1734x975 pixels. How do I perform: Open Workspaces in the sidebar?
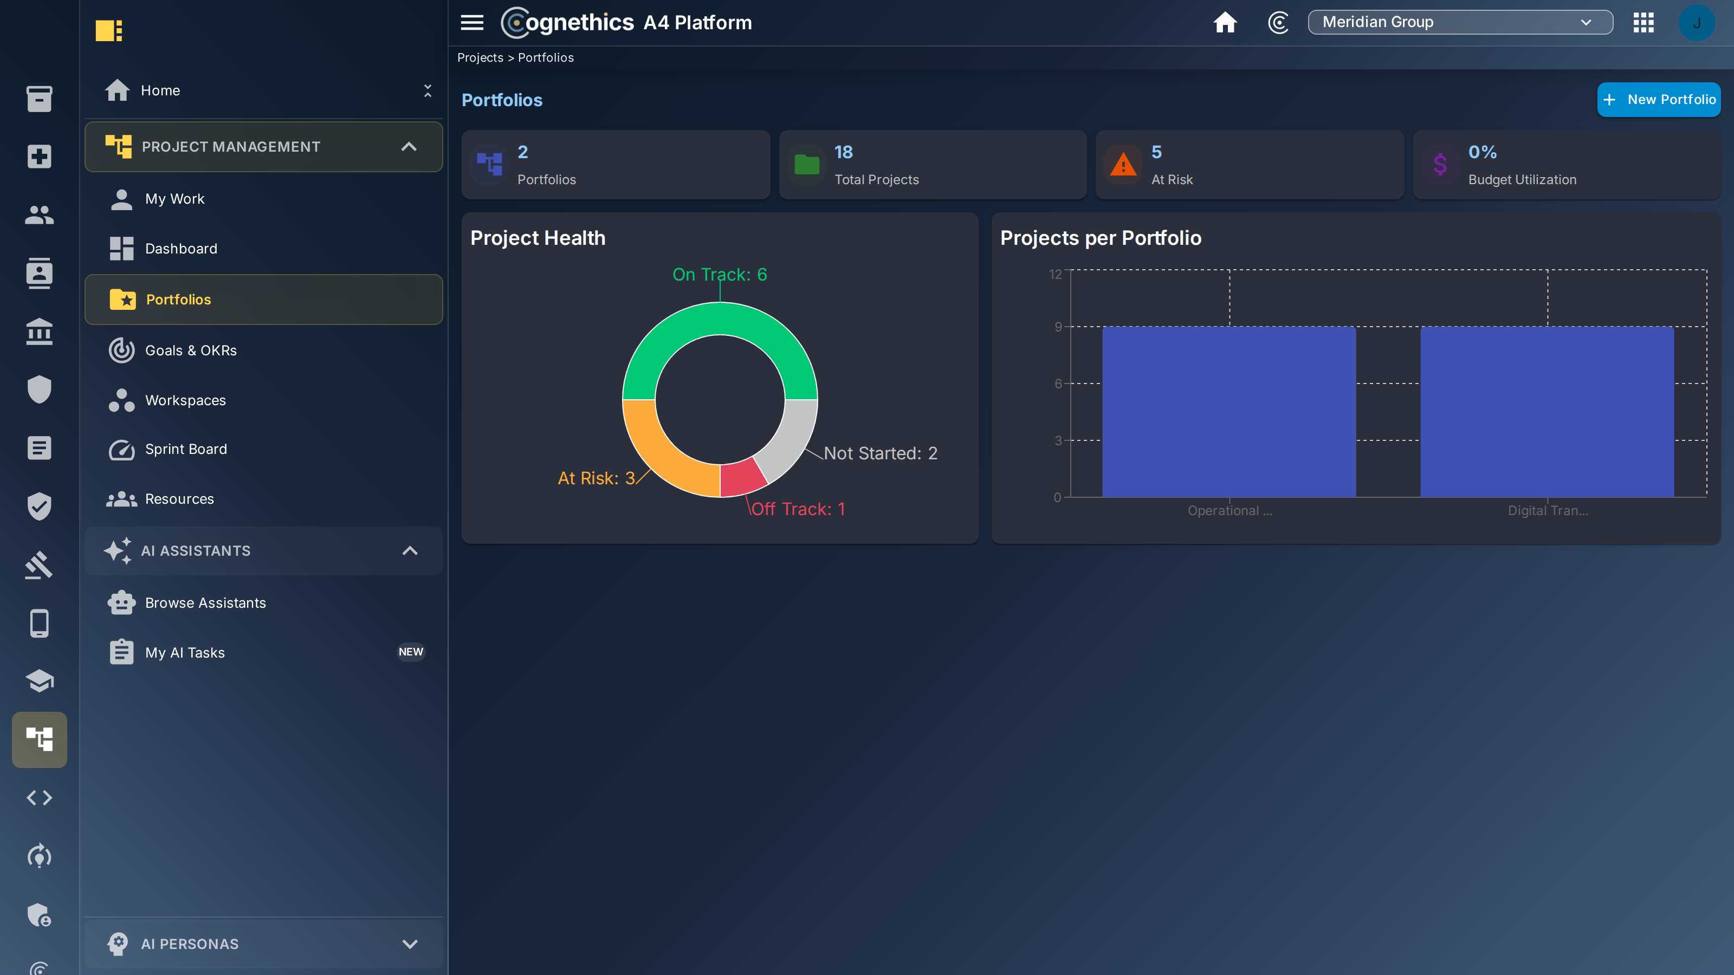(263, 400)
